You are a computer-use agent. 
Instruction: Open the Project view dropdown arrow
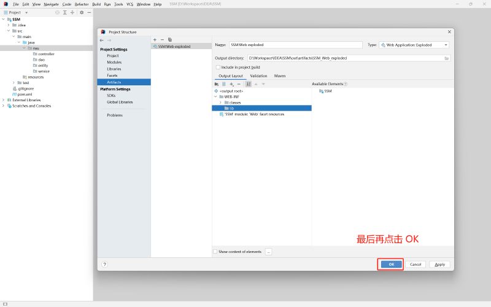pos(26,13)
